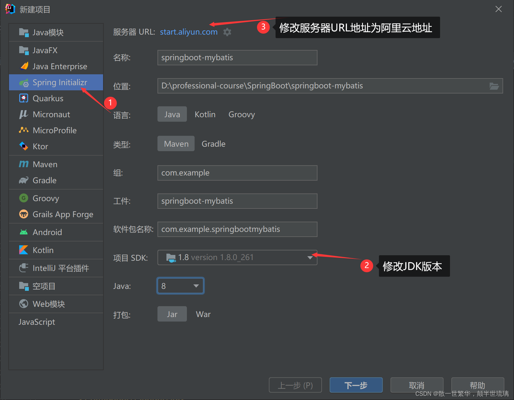This screenshot has width=514, height=400.
Task: Select Ktor in the sidebar list
Action: tap(56, 146)
